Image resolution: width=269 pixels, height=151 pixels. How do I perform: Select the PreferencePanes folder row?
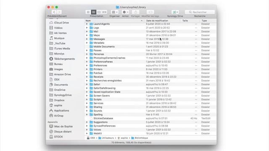(150, 62)
